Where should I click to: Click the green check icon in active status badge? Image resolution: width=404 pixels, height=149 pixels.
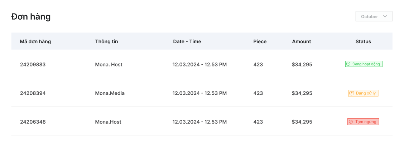point(348,64)
